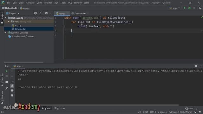This screenshot has height=114, width=203.
Task: Toggle tool window quick access bottom-left icon
Action: [2, 112]
